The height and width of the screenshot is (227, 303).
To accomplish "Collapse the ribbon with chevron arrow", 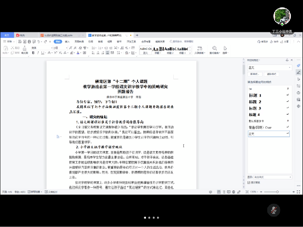I will 299,41.
